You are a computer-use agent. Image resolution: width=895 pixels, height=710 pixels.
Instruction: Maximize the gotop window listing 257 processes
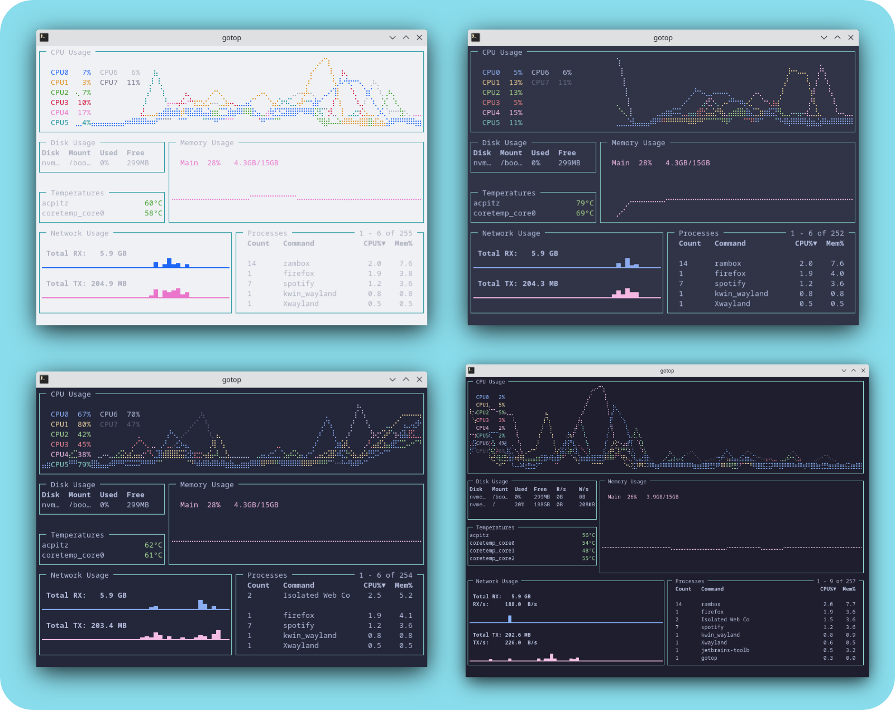point(853,370)
